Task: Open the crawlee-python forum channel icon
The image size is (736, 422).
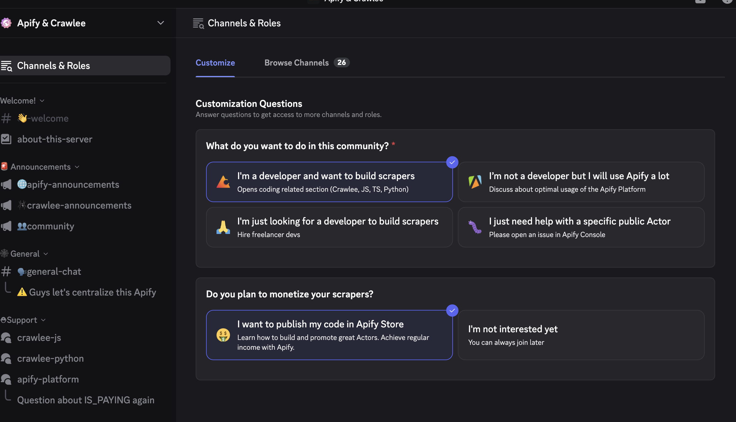Action: click(x=6, y=359)
